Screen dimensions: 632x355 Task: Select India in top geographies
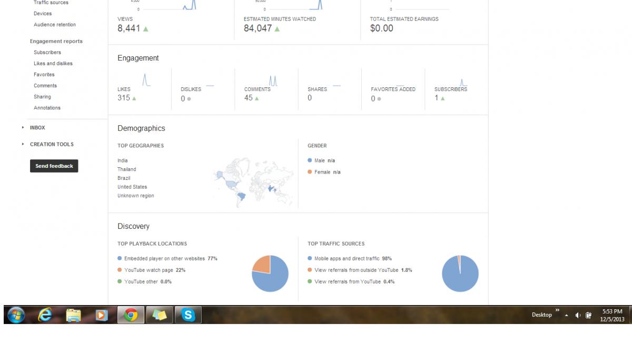(123, 160)
